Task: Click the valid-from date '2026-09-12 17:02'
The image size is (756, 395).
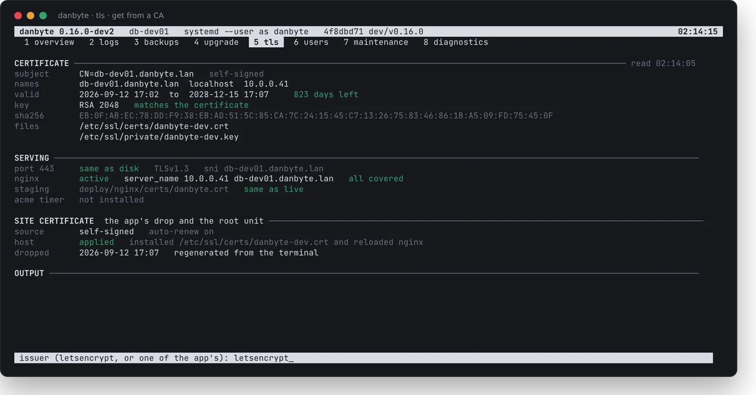Action: click(119, 94)
